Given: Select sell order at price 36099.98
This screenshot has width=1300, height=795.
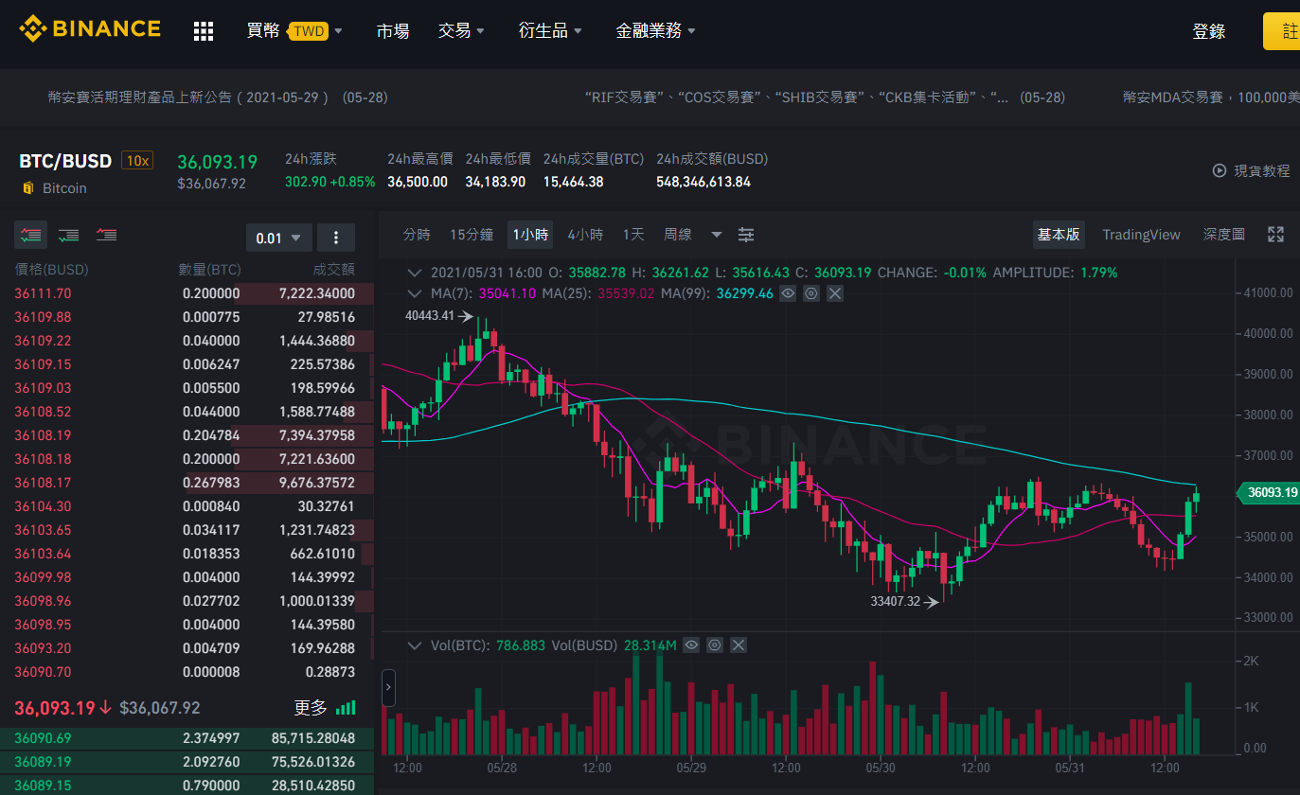Looking at the screenshot, I should pyautogui.click(x=187, y=577).
